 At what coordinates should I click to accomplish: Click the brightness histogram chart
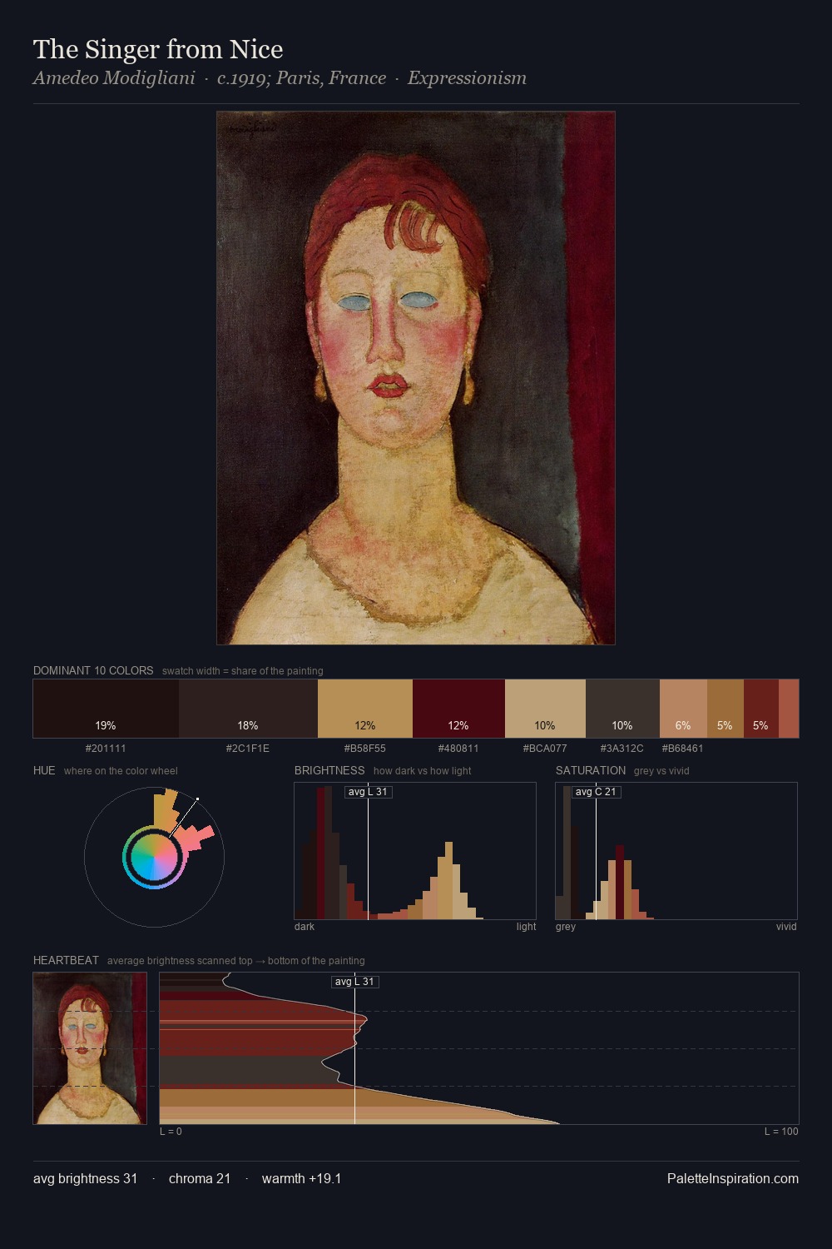[415, 851]
